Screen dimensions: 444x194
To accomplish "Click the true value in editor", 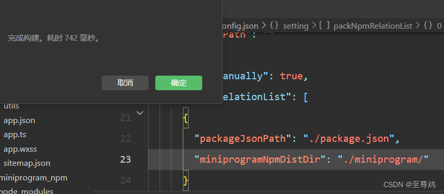I will [291, 76].
